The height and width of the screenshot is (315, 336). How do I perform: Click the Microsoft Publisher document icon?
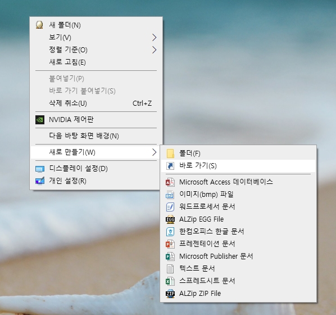170,256
